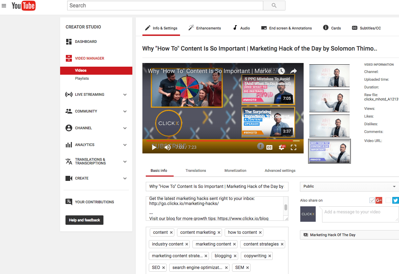
Task: Expand the Channel section
Action: 125,128
